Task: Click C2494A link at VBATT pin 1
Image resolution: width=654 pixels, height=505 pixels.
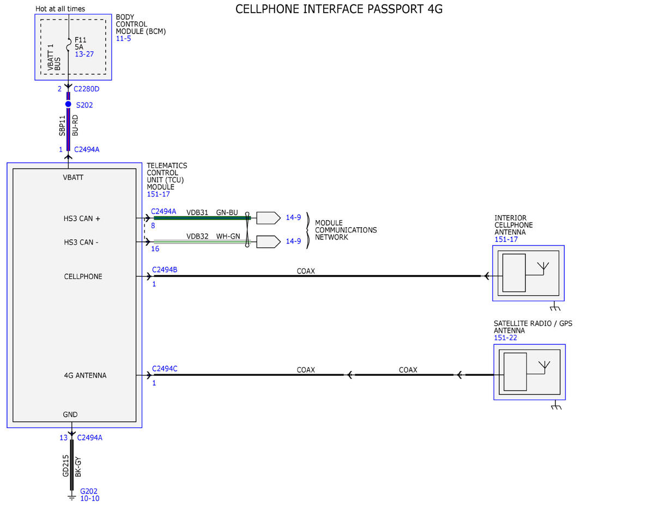Action: (x=87, y=149)
